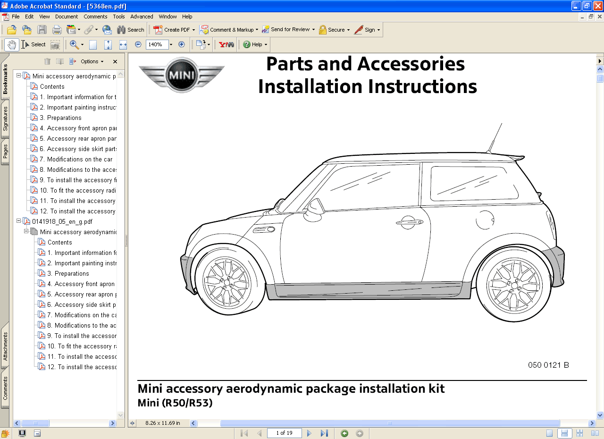Click the New Bookmark icon

[60, 61]
